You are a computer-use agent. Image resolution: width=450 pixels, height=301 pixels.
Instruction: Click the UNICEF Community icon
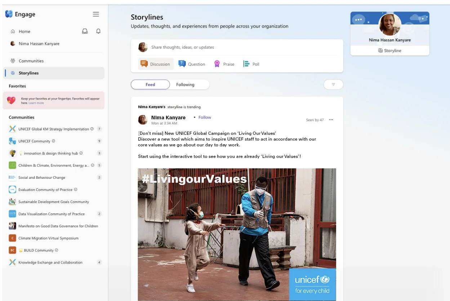click(x=12, y=141)
